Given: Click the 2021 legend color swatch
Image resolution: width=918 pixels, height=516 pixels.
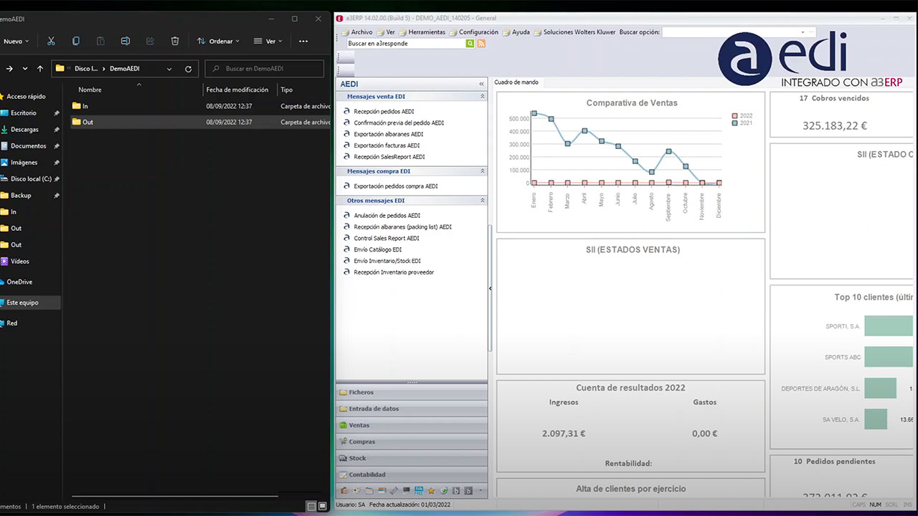Looking at the screenshot, I should coord(734,123).
